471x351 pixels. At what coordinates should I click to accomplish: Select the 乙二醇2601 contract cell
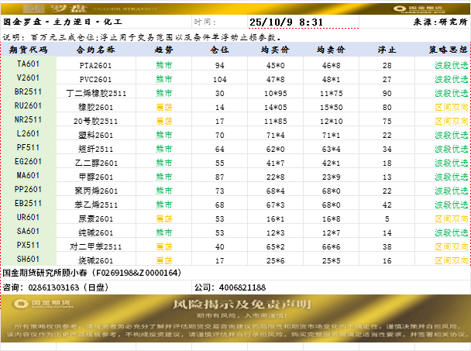(96, 163)
